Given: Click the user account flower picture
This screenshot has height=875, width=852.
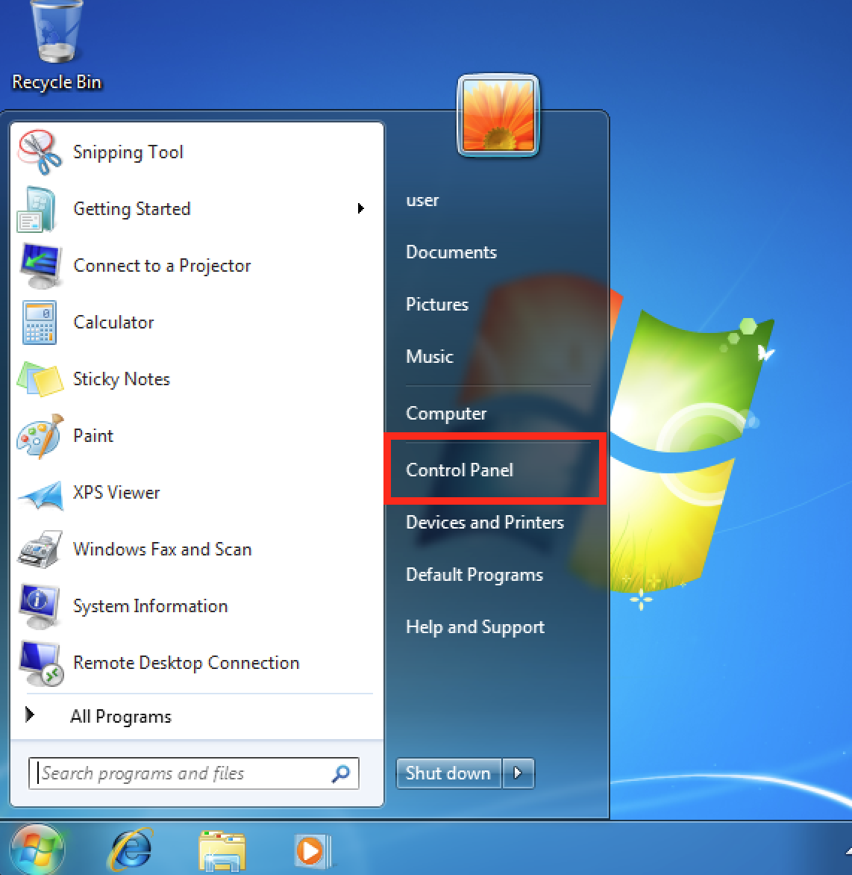Looking at the screenshot, I should [498, 115].
